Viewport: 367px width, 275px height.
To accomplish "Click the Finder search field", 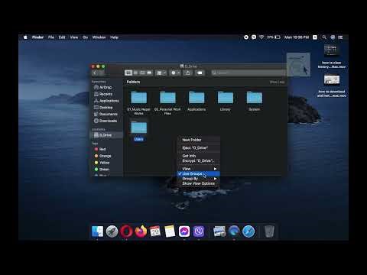I will click(248, 73).
